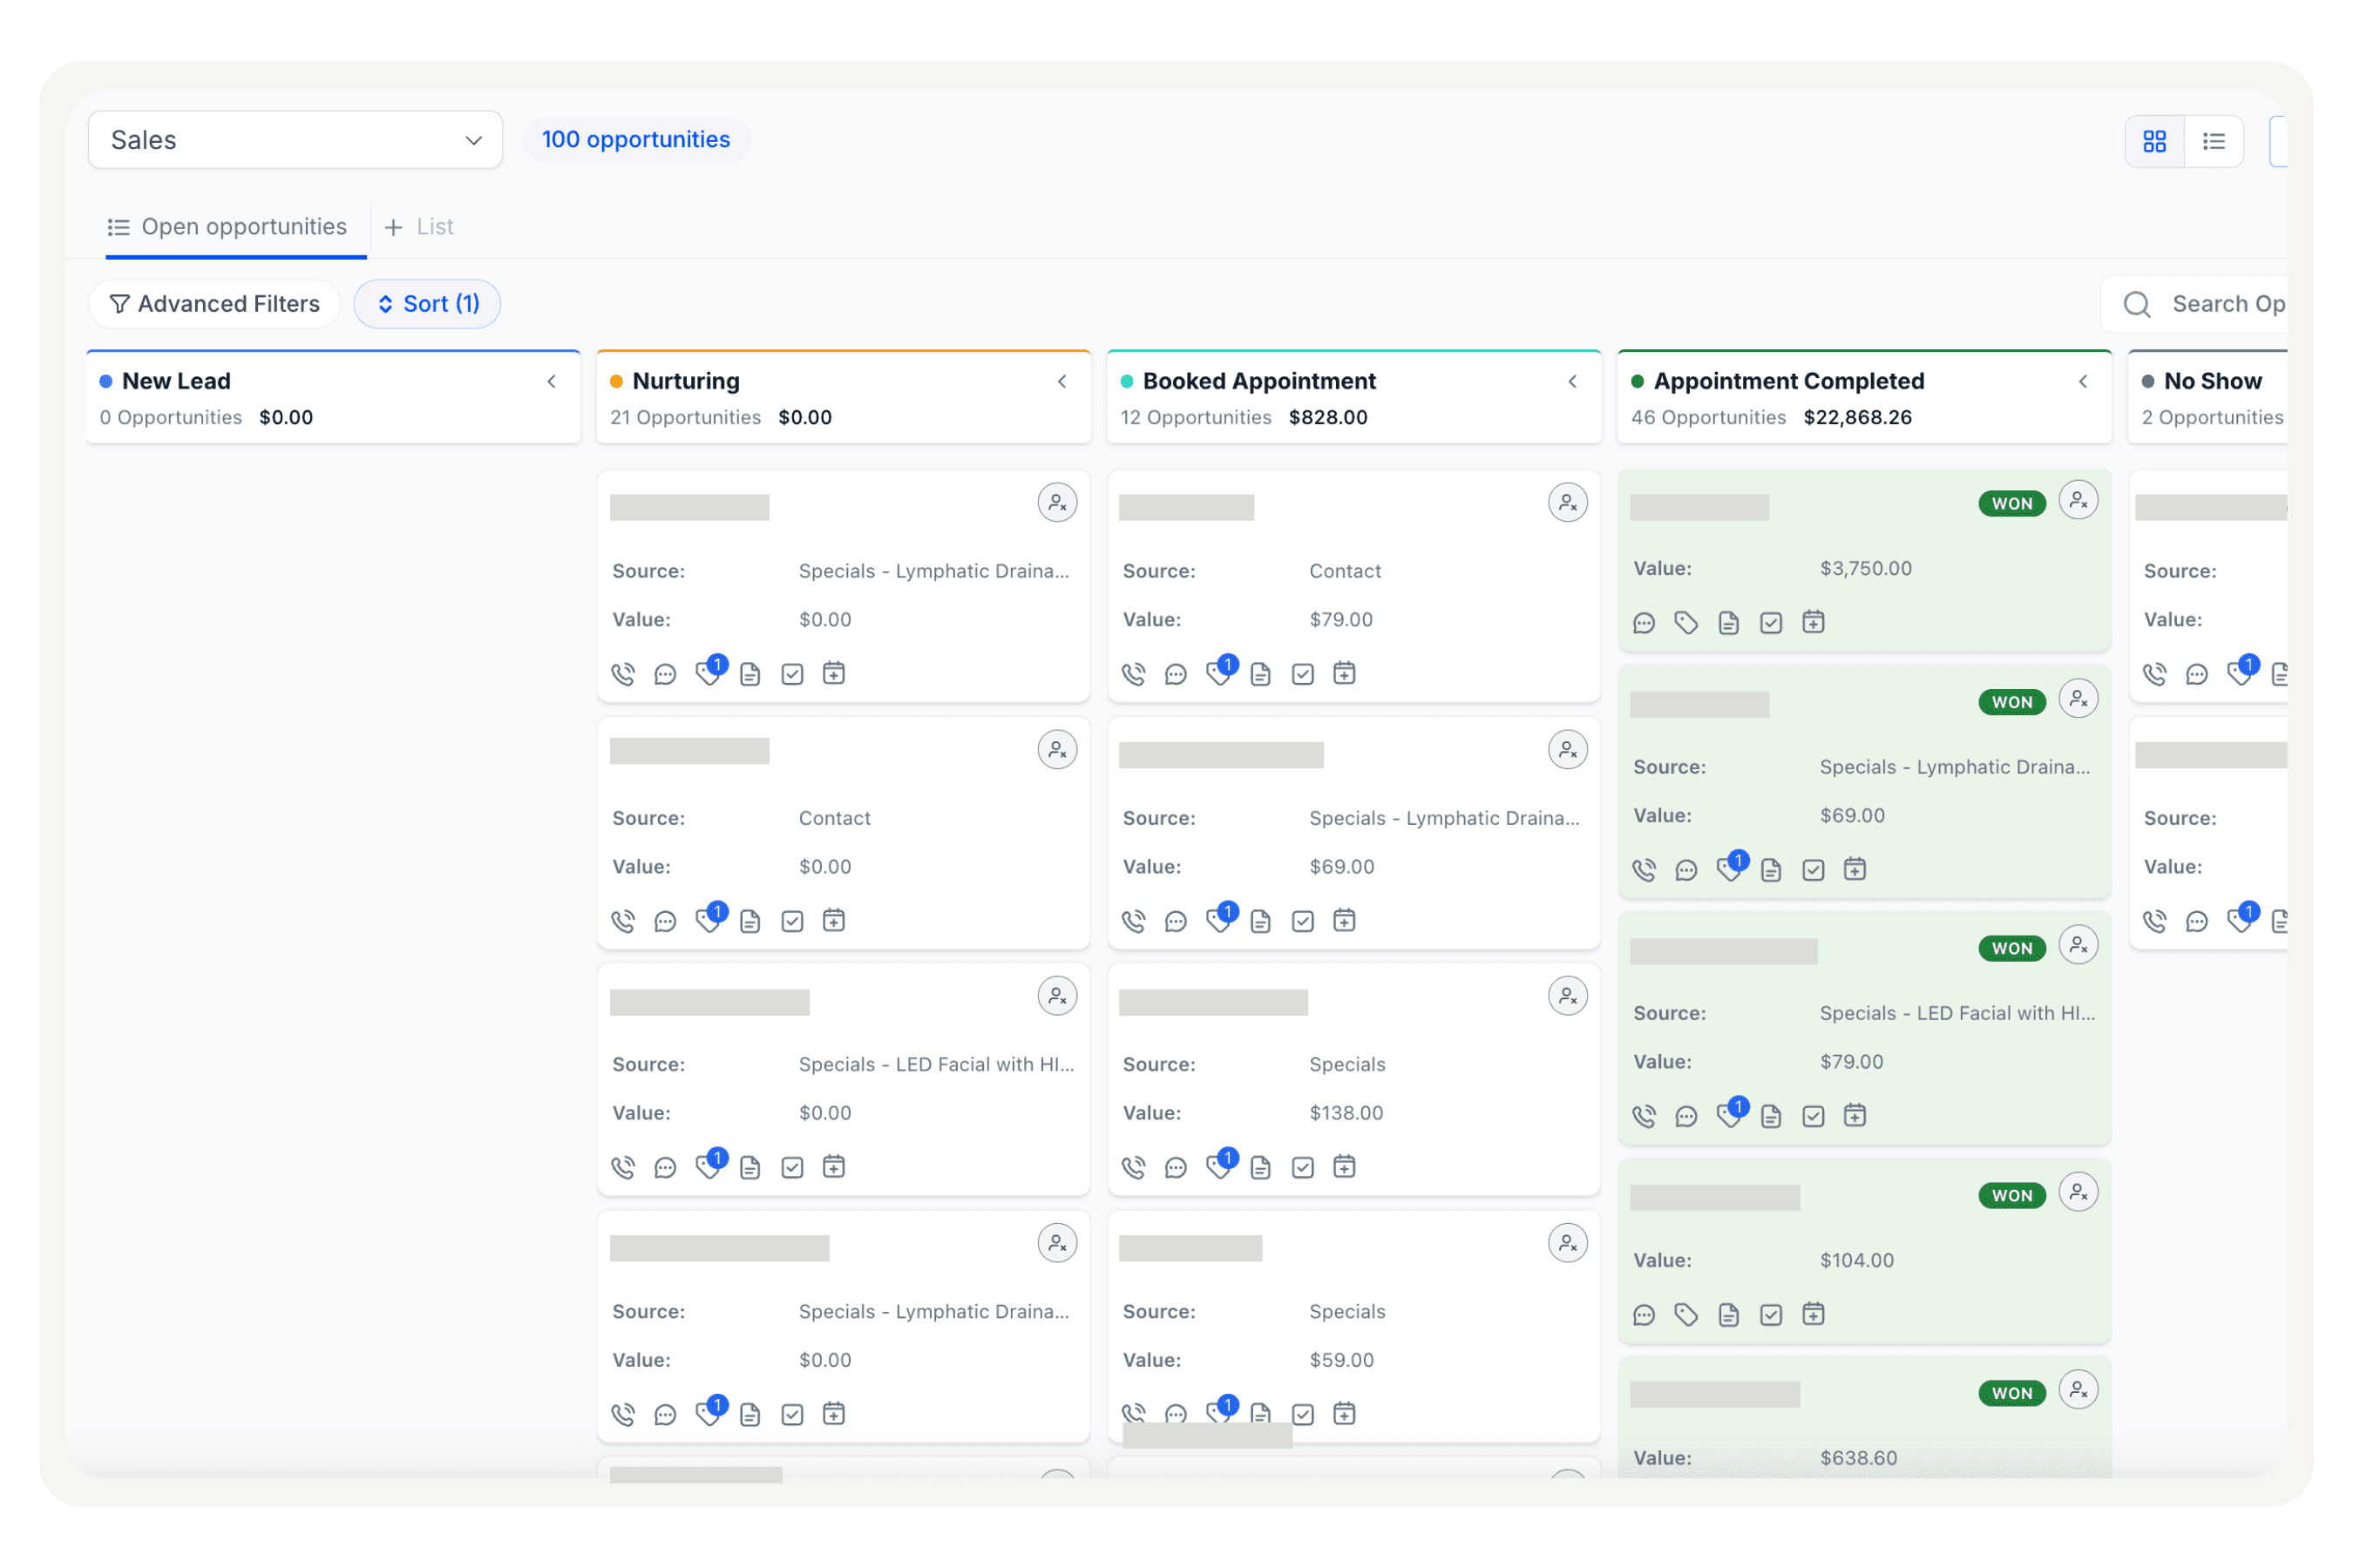Click tasks checkbox icon on first Nurturing card
Image resolution: width=2353 pixels, height=1568 pixels.
tap(792, 675)
